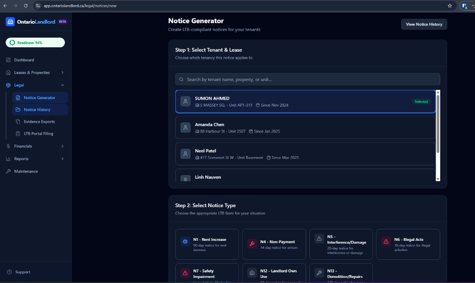The height and width of the screenshot is (283, 475).
Task: Click the tenant search input field
Action: pyautogui.click(x=308, y=79)
